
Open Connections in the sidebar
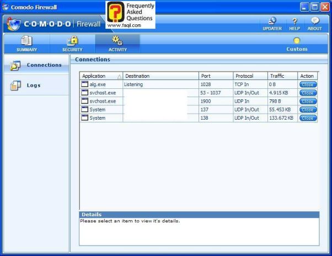pos(36,65)
